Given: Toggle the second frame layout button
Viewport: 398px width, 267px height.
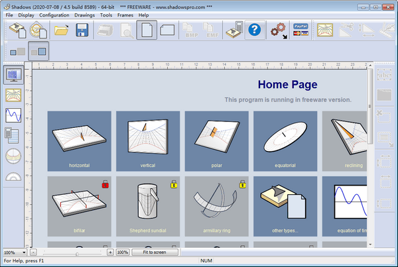Looking at the screenshot, I should tap(38, 51).
